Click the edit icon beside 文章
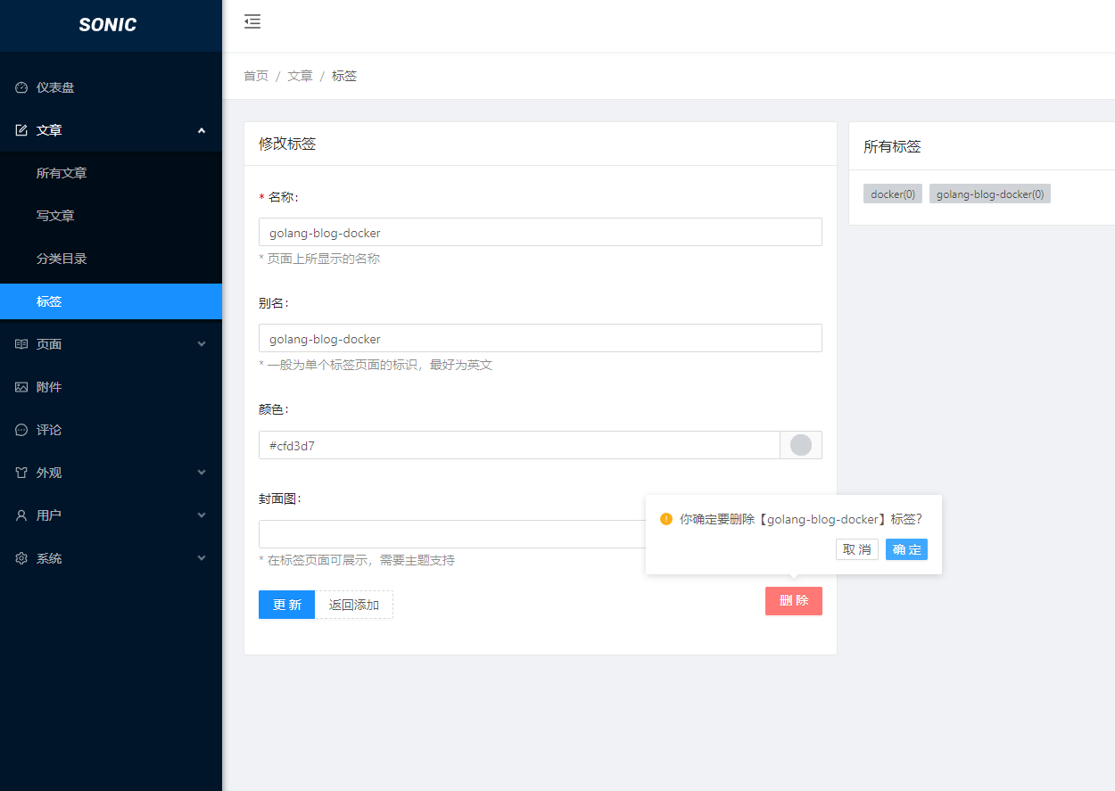Image resolution: width=1115 pixels, height=791 pixels. pyautogui.click(x=21, y=130)
